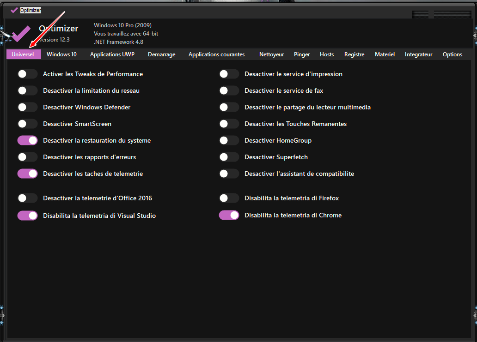Screen dimensions: 477x342
Task: Select the Nettoyeur tab
Action: pos(271,54)
